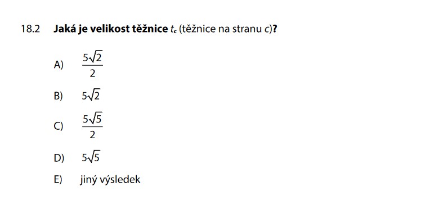Choose answer option label C)
Screen dimensions: 443x218
58,126
